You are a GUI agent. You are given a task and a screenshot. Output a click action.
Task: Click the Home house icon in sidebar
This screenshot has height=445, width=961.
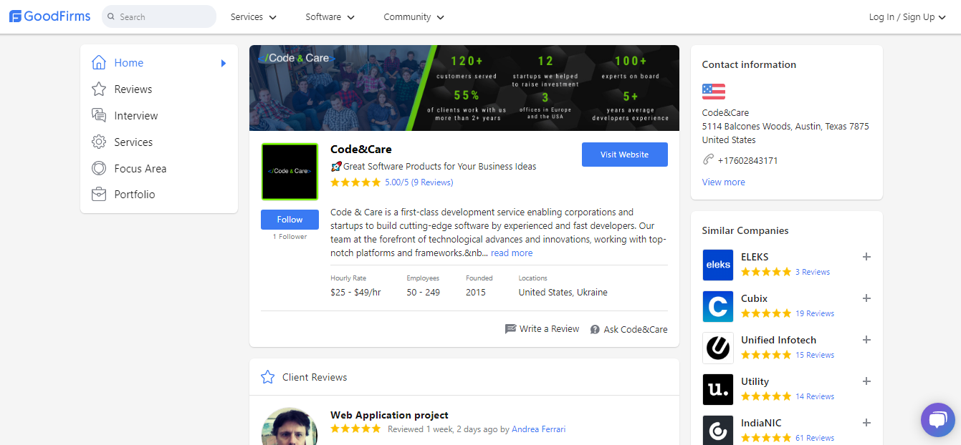coord(99,63)
